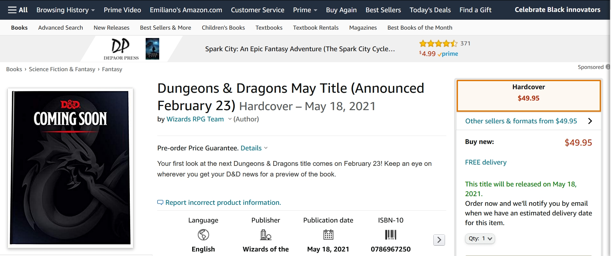This screenshot has width=611, height=256.
Task: Click the Sponsored info icon
Action: point(608,67)
